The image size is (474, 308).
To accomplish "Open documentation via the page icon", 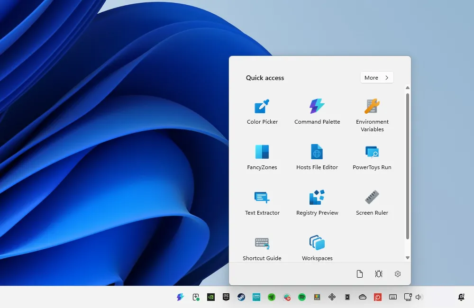I will [360, 274].
